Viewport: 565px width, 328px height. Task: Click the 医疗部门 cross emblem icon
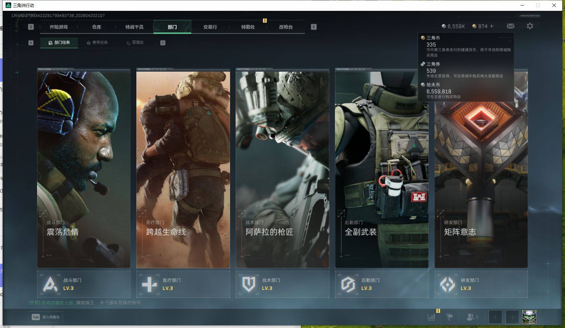coord(149,284)
